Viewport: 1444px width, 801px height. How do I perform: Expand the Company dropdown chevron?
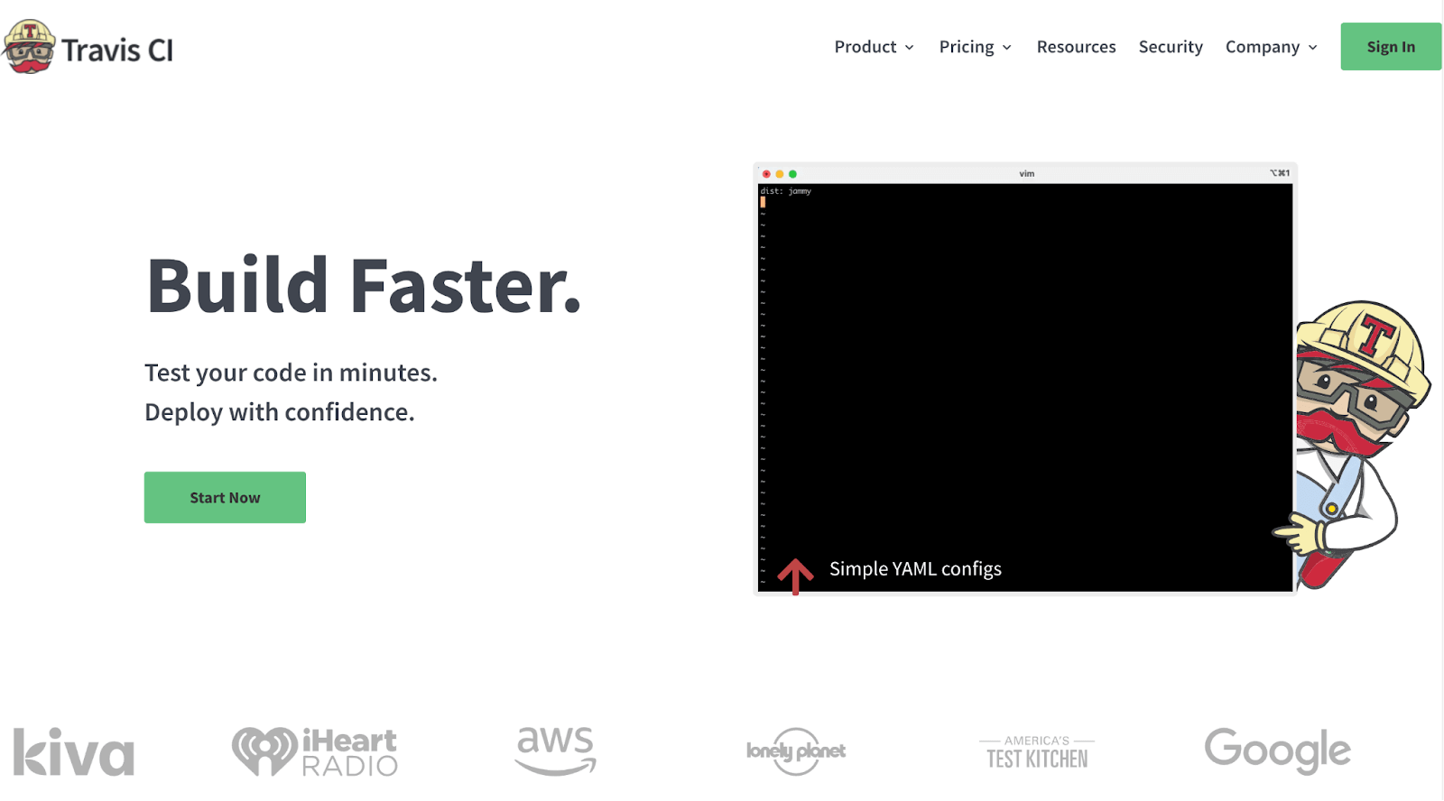click(x=1312, y=48)
